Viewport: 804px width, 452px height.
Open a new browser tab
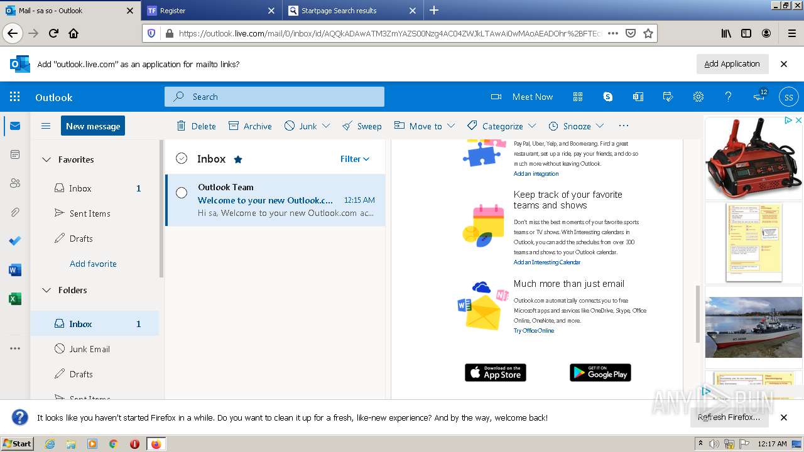[x=434, y=10]
